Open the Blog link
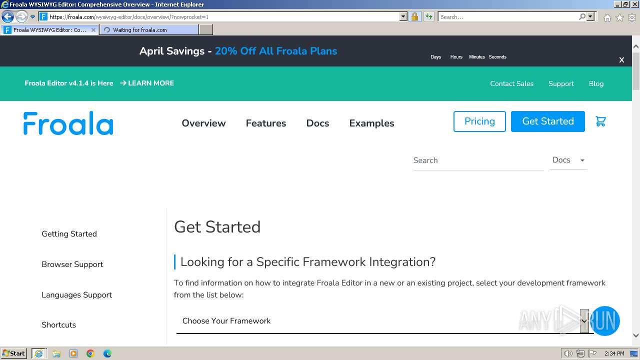 point(596,83)
